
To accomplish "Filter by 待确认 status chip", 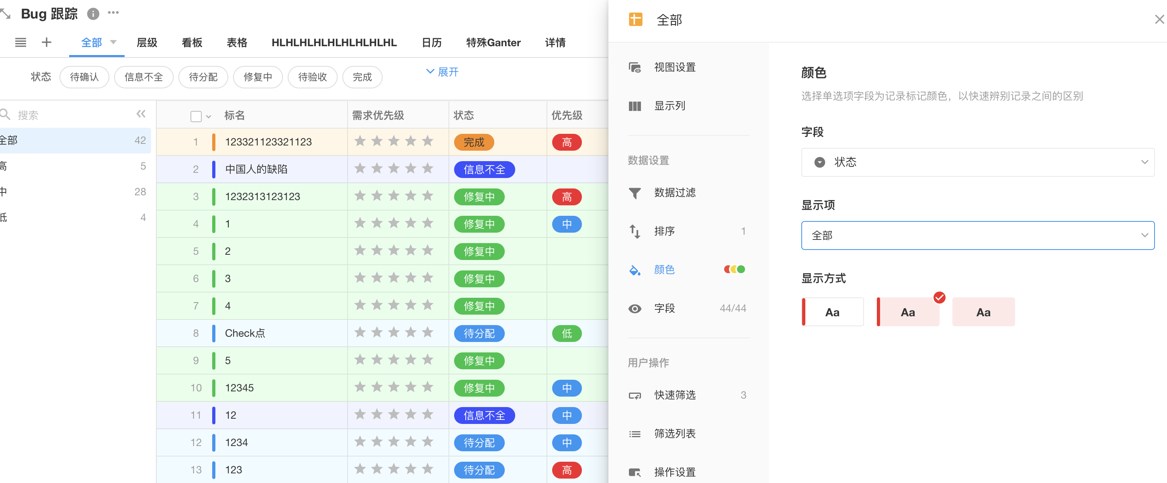I will click(x=84, y=77).
